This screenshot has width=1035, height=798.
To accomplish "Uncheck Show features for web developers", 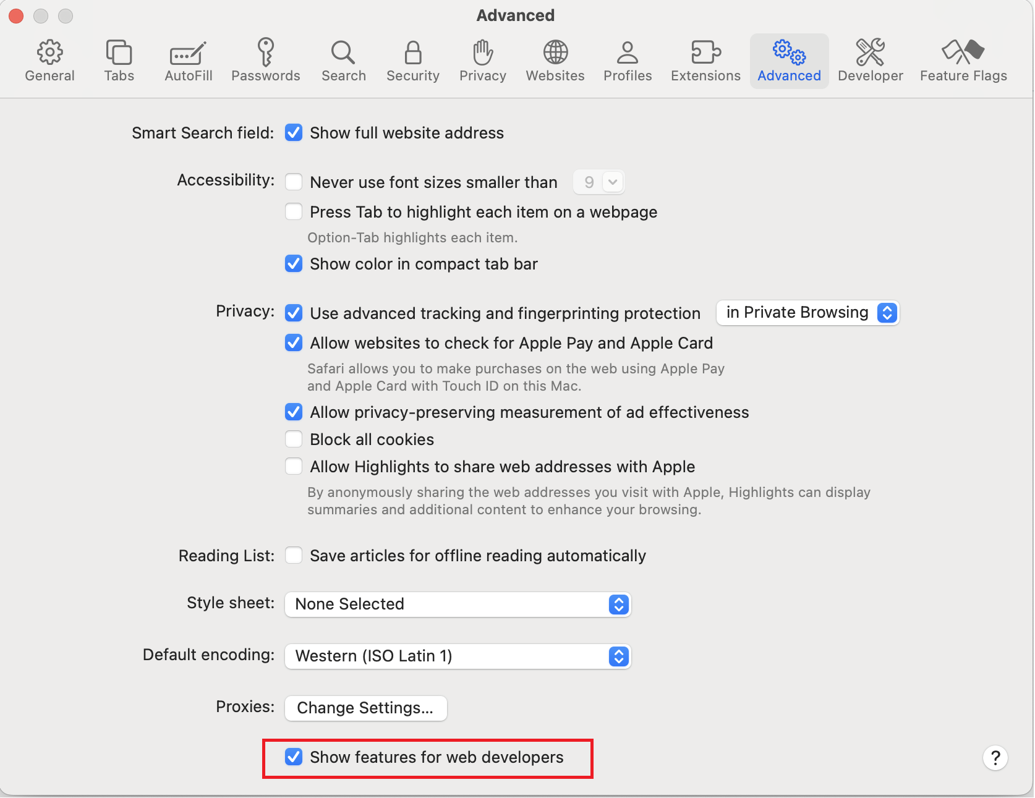I will (294, 757).
